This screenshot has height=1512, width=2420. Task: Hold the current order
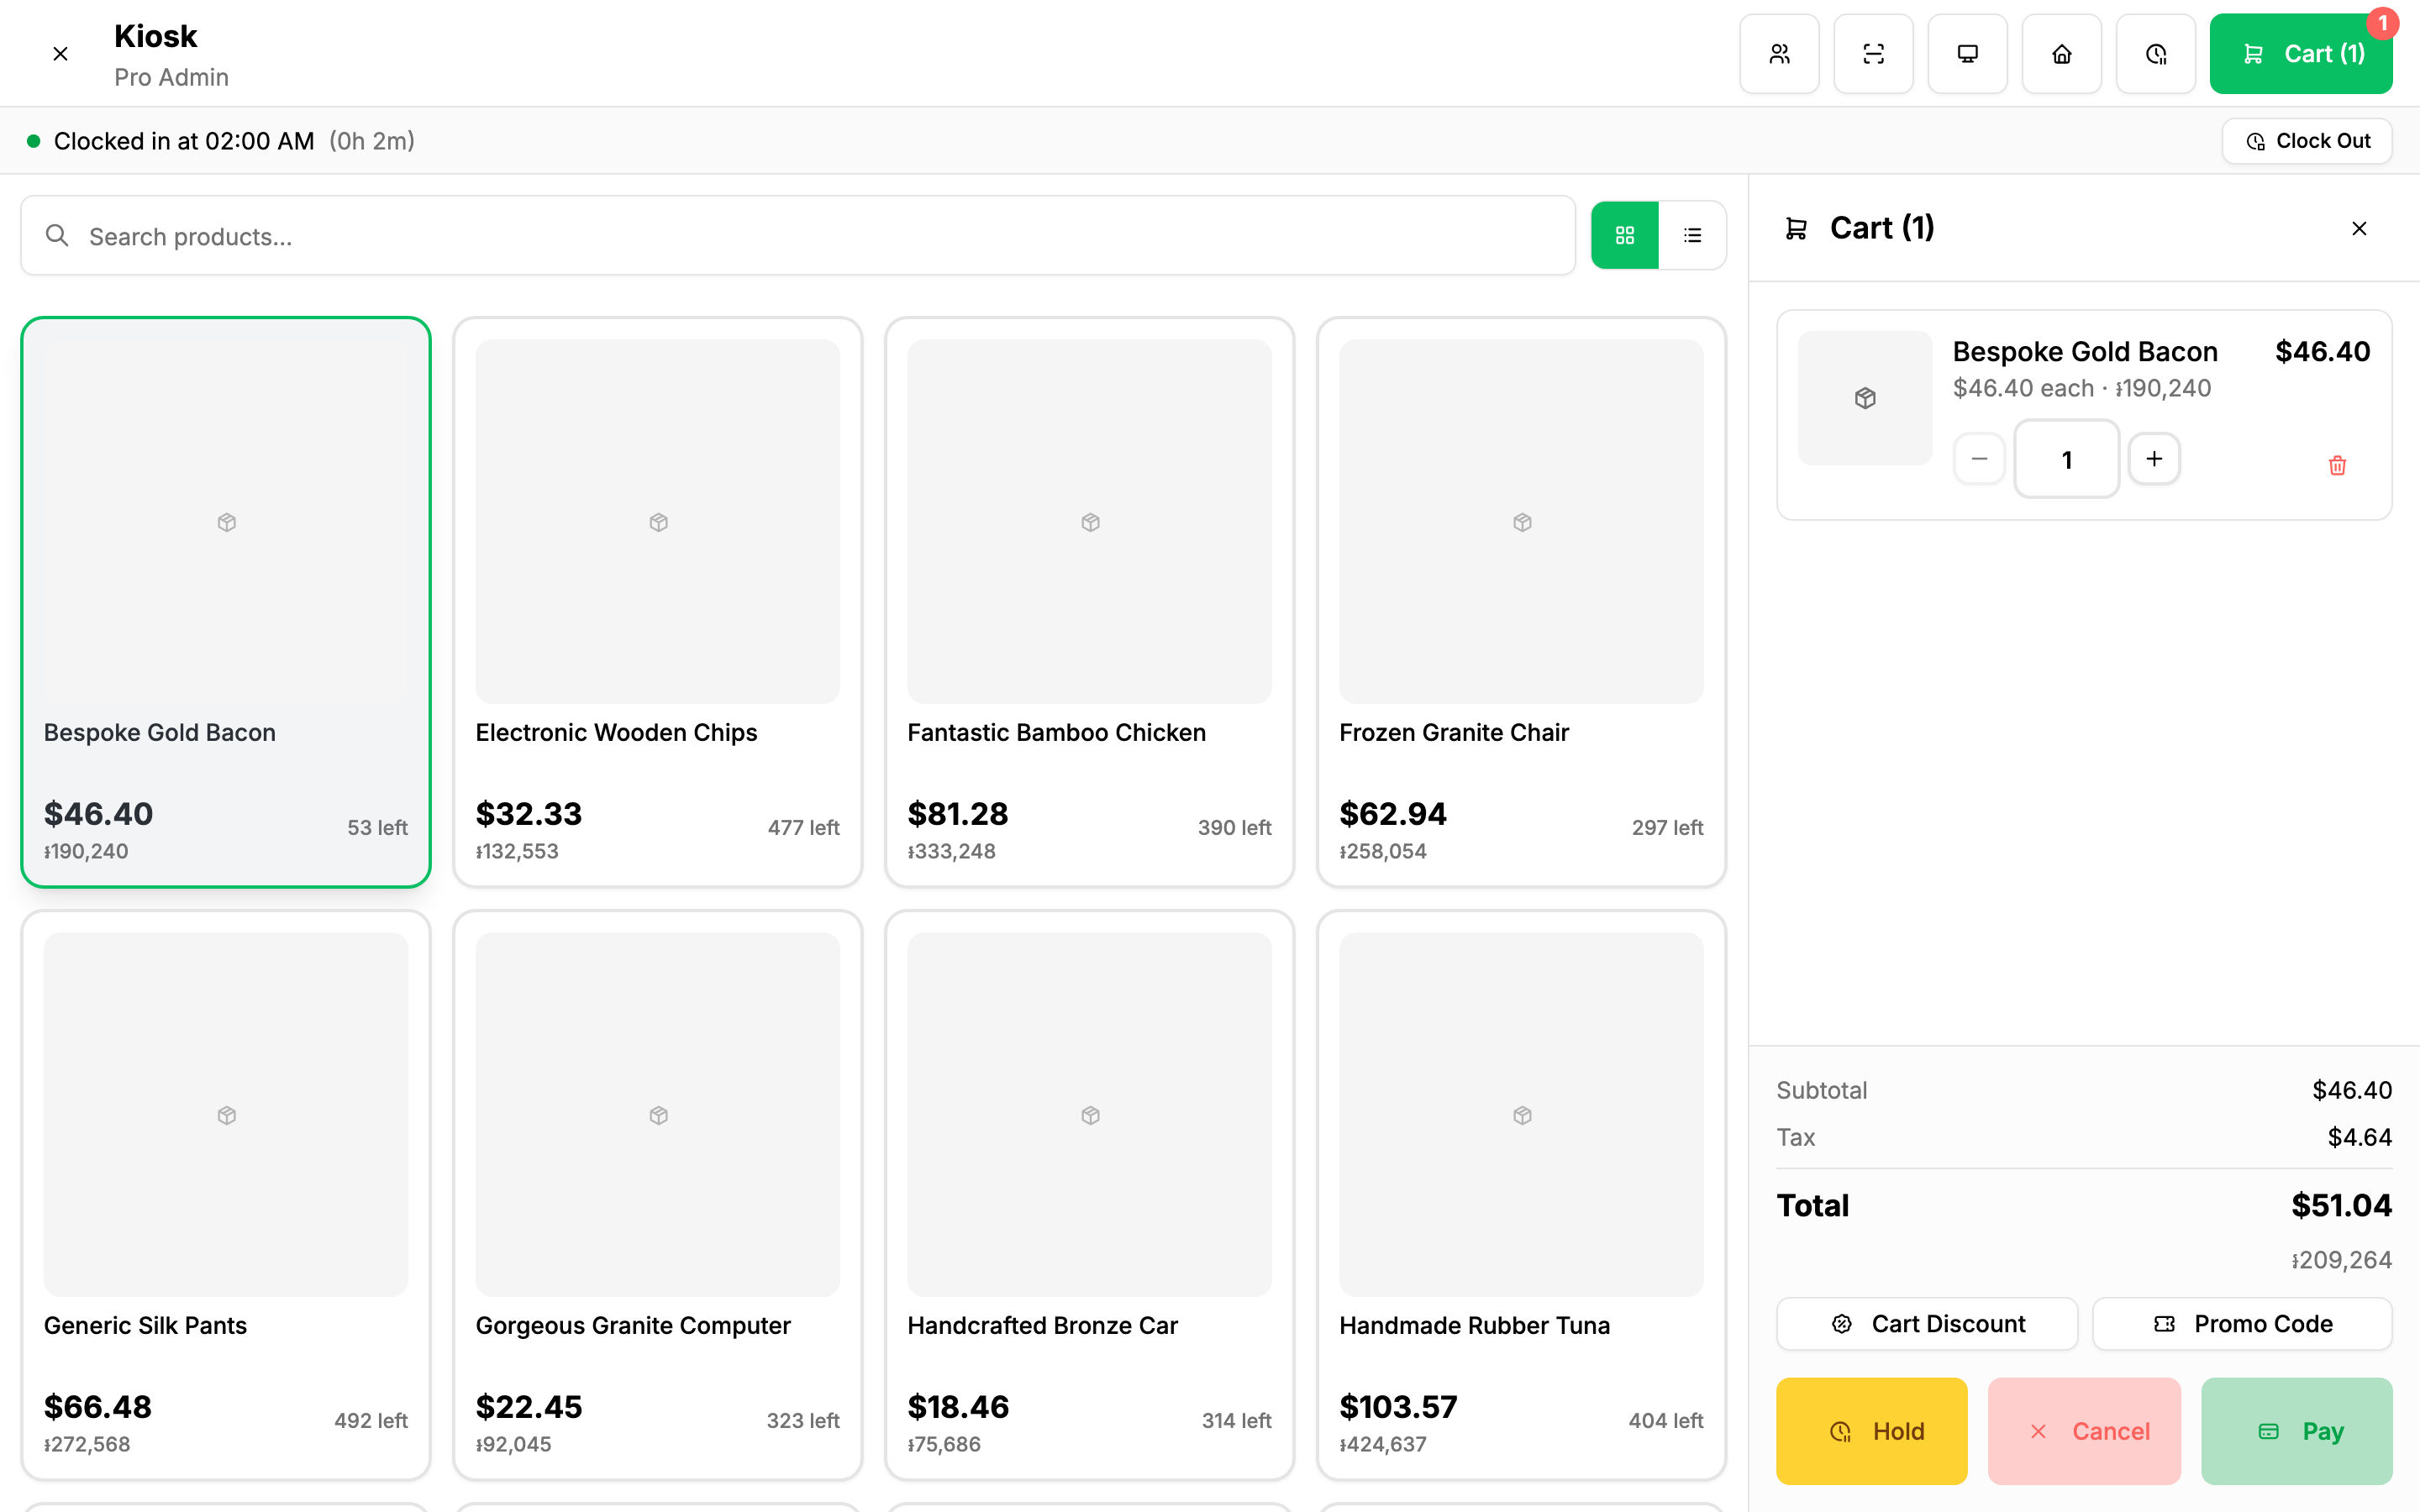tap(1872, 1431)
